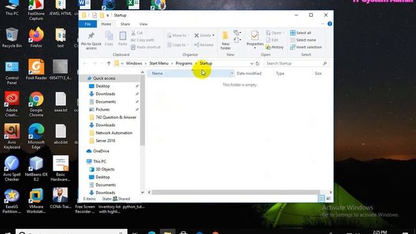The width and height of the screenshot is (416, 234).
Task: Open the File menu tab
Action: tap(88, 24)
